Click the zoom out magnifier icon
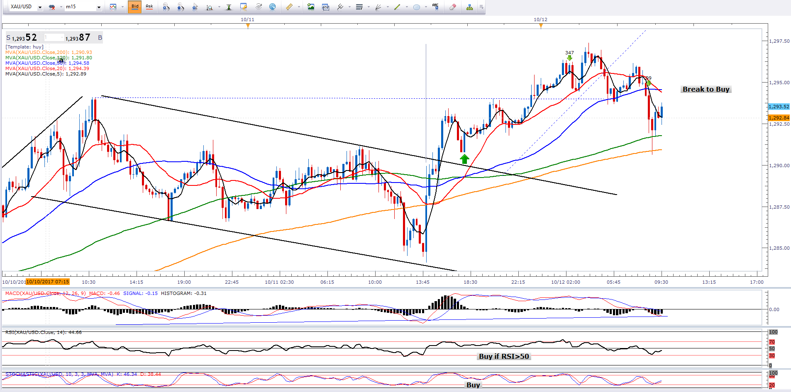Viewport: 791px width, 392px height. pos(180,7)
